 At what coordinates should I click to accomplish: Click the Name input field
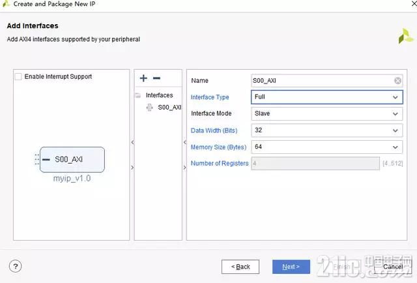(327, 81)
